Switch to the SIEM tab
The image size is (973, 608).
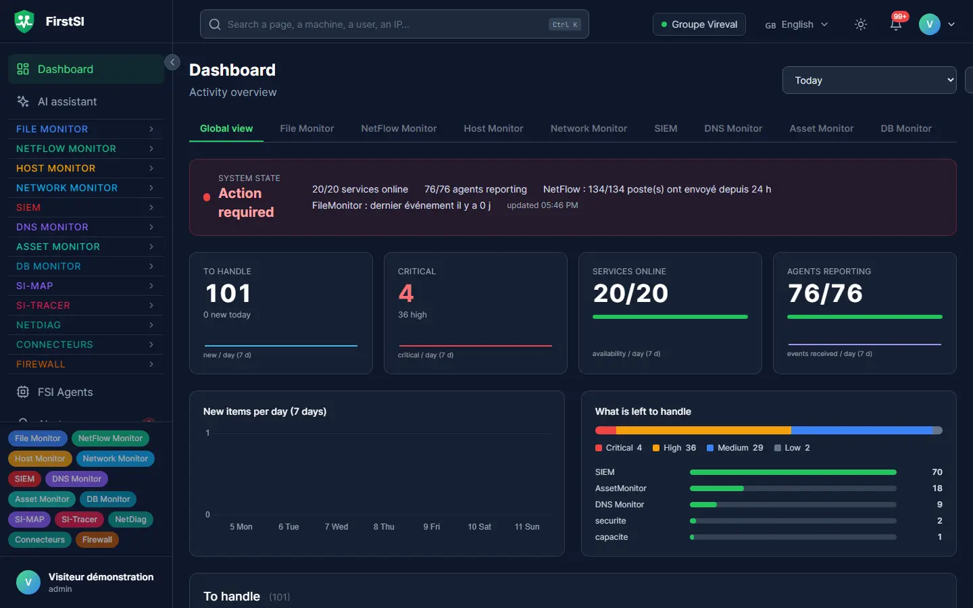(666, 128)
